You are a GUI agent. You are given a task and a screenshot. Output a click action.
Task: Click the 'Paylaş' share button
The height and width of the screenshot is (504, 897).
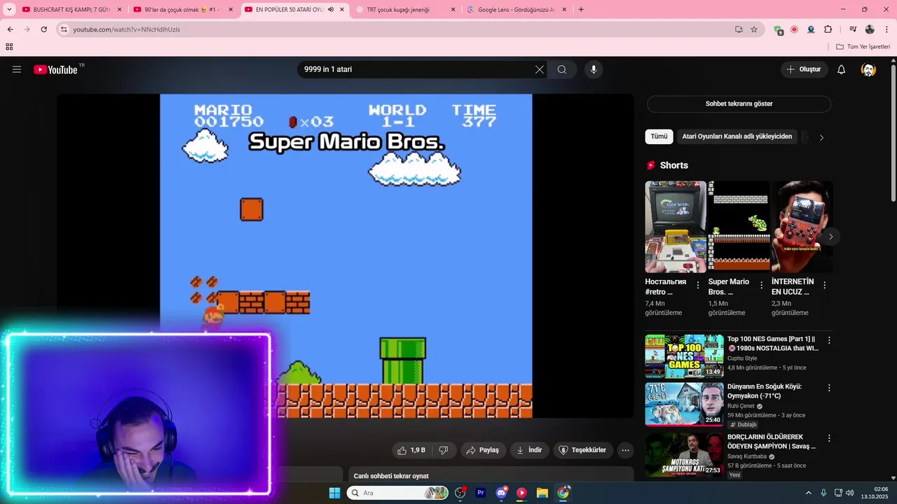pos(482,450)
